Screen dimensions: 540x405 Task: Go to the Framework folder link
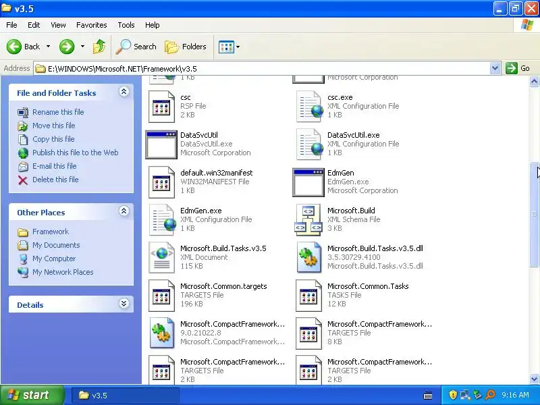(51, 232)
